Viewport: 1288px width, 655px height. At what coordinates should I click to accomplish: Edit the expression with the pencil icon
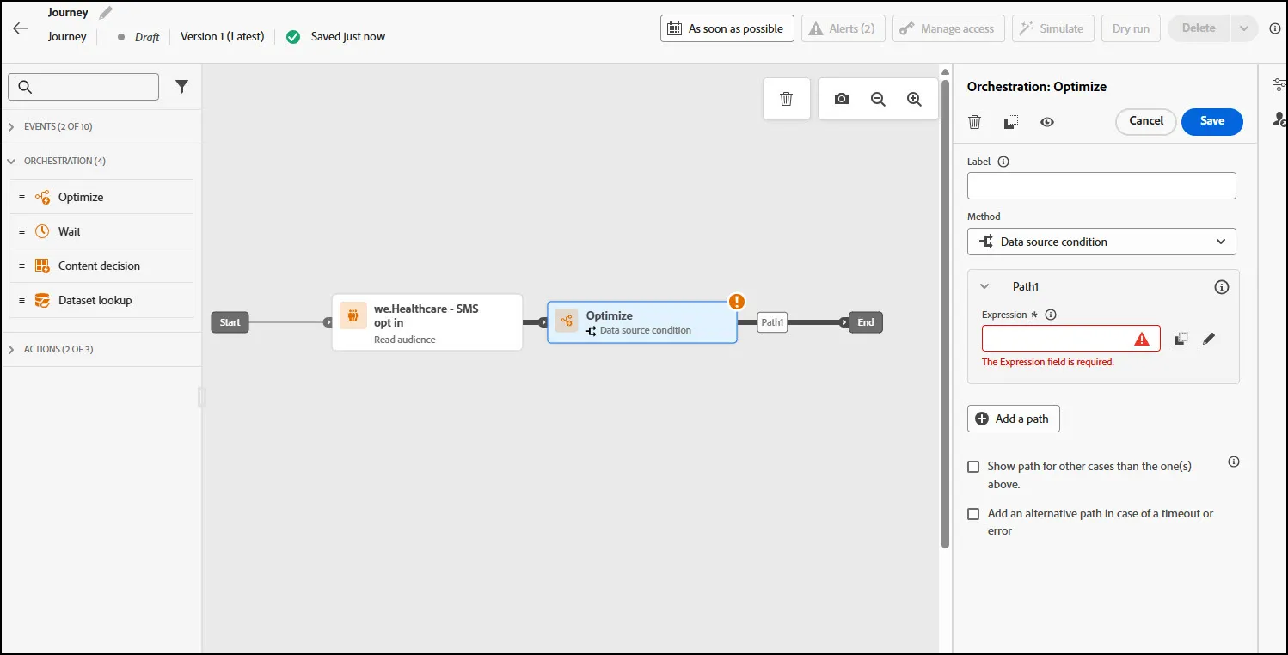(x=1209, y=339)
